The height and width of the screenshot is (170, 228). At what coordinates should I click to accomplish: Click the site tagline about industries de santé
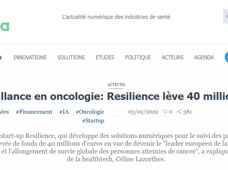tap(116, 17)
